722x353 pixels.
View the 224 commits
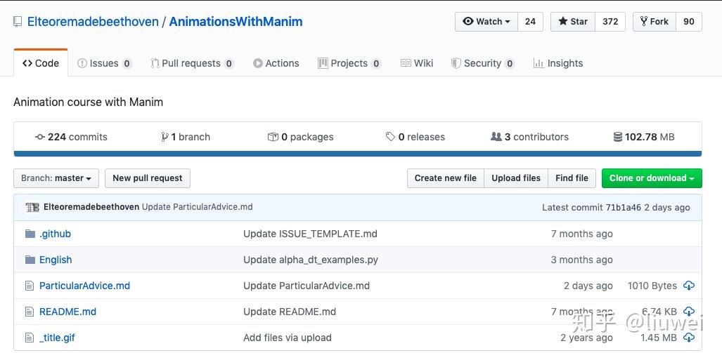pyautogui.click(x=71, y=137)
